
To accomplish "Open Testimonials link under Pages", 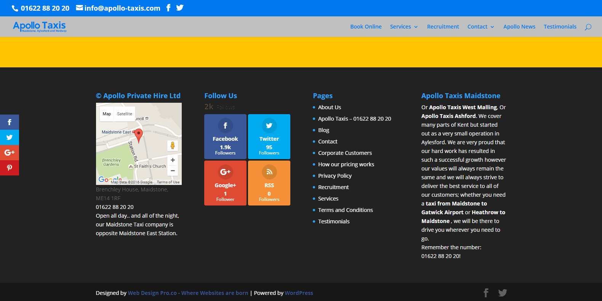I will pos(334,221).
